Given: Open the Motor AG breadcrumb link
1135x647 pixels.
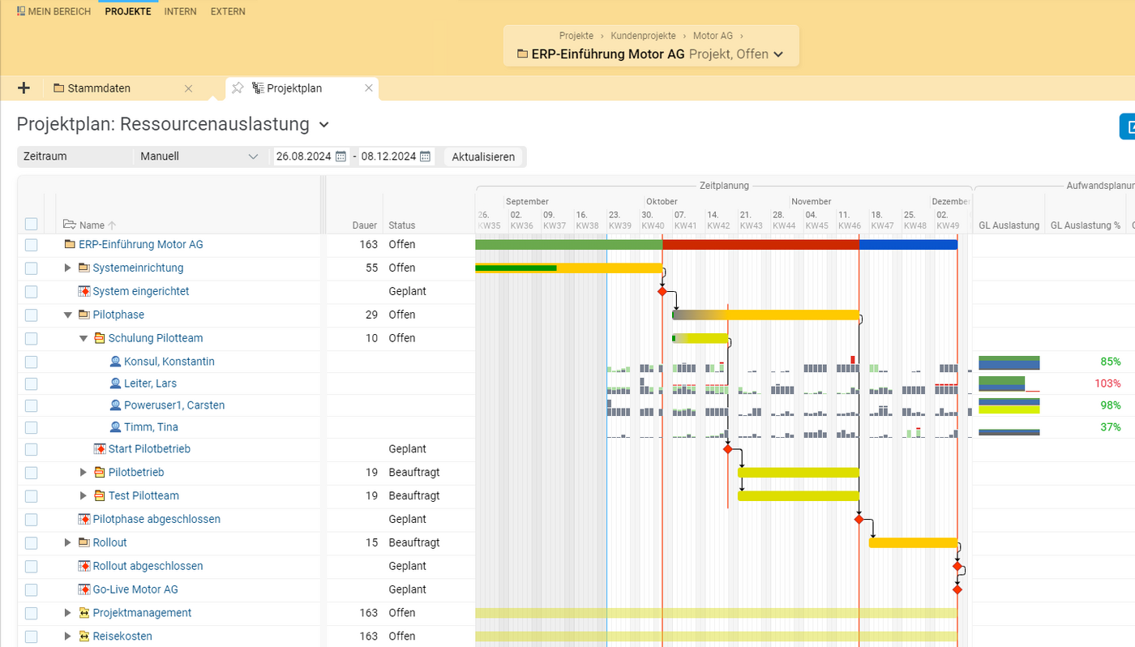Looking at the screenshot, I should click(713, 36).
